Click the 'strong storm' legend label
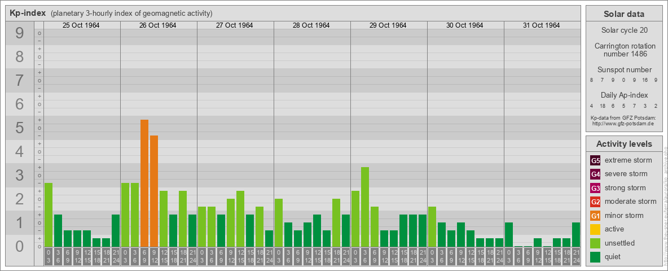668x271 pixels. coord(625,188)
